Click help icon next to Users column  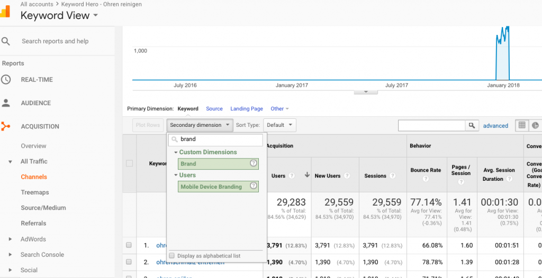click(292, 176)
